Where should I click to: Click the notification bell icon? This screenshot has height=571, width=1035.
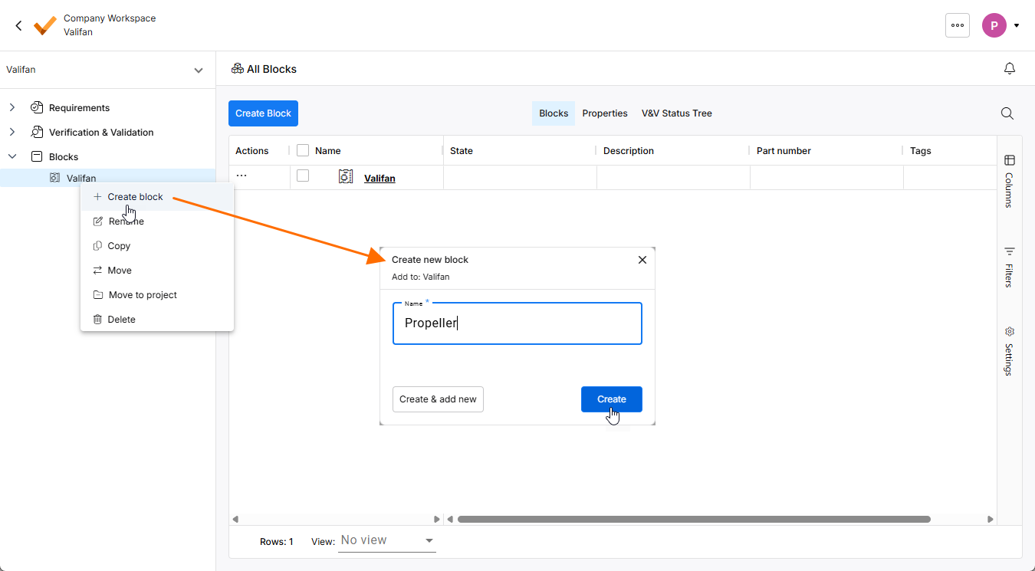[x=1010, y=69]
